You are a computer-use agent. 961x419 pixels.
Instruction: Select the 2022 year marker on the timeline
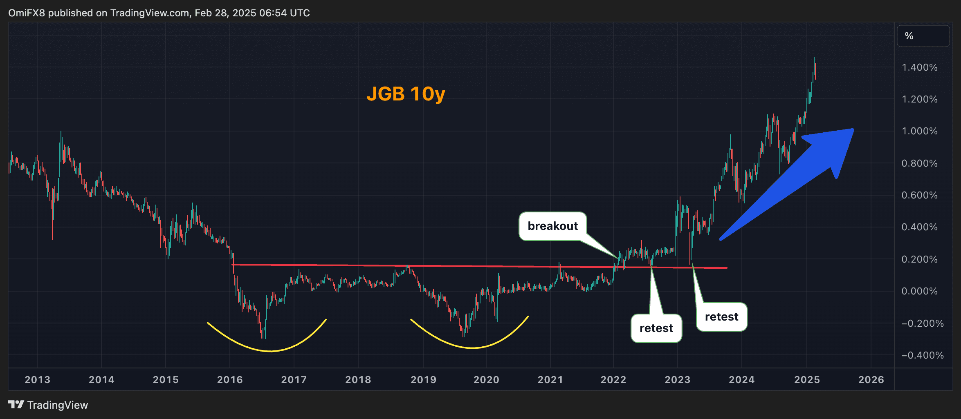[614, 379]
